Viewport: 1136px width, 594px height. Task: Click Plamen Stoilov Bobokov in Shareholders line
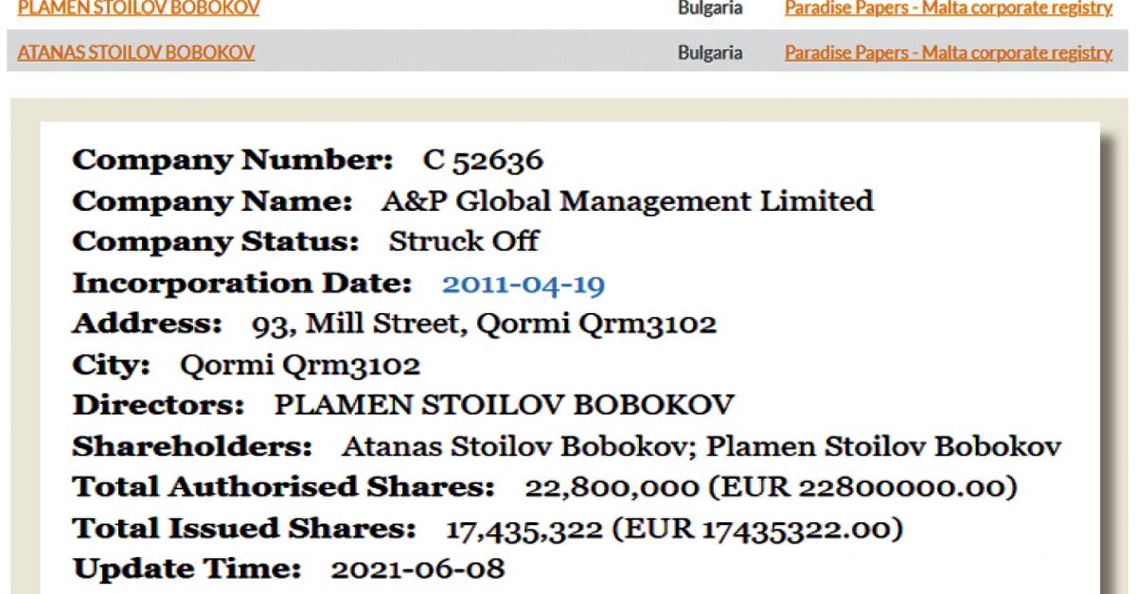884,446
